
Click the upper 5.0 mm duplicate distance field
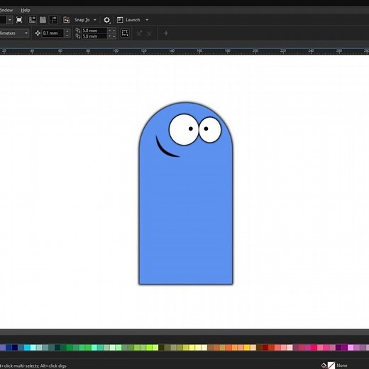pos(94,31)
